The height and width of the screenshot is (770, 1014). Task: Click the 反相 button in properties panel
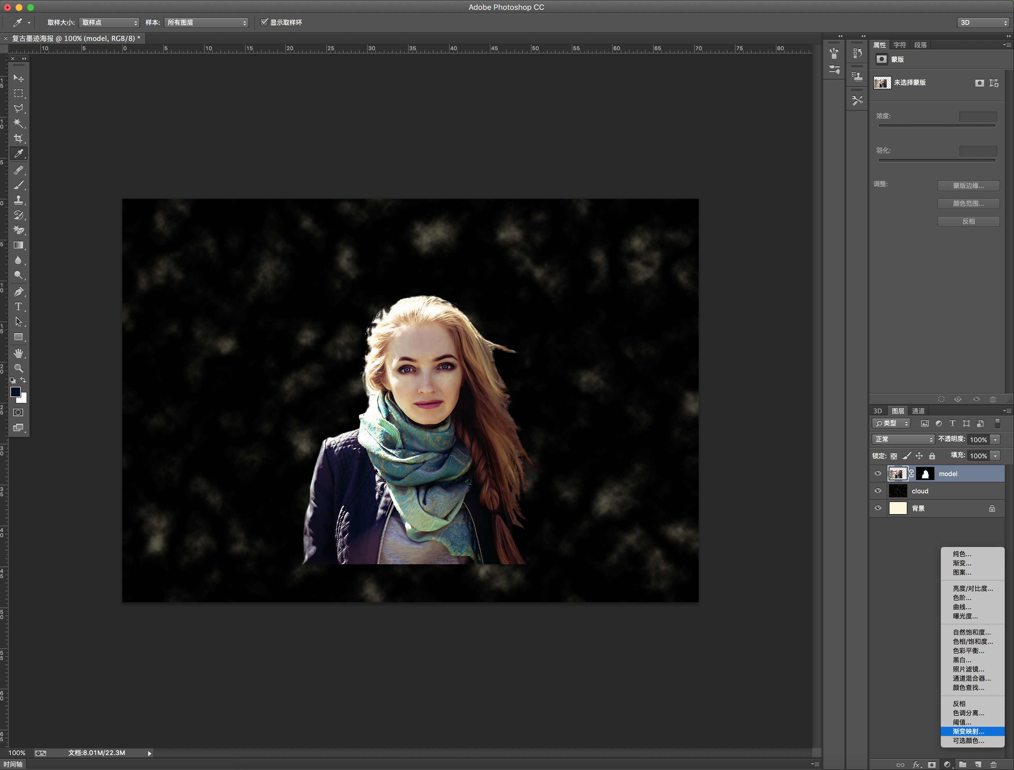point(968,221)
